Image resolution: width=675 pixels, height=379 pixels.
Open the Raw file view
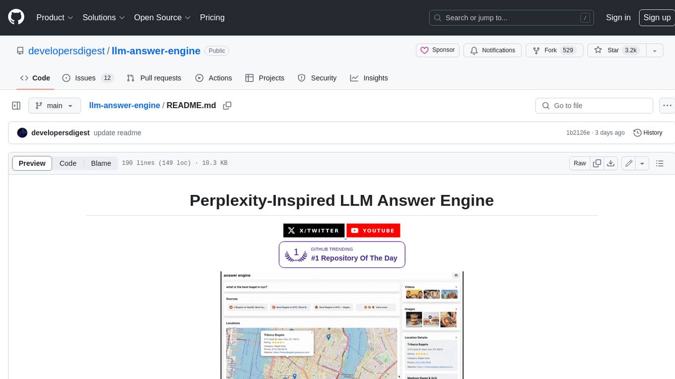pyautogui.click(x=580, y=163)
